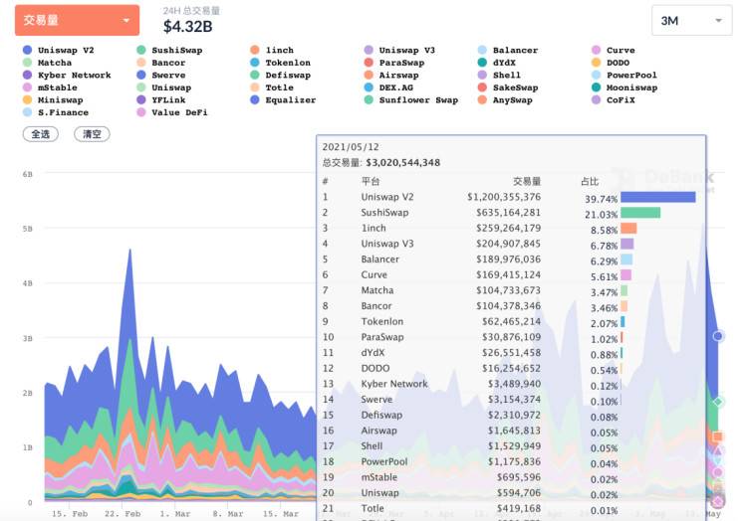Click the Equalizer legend entry
746x521 pixels.
click(283, 100)
